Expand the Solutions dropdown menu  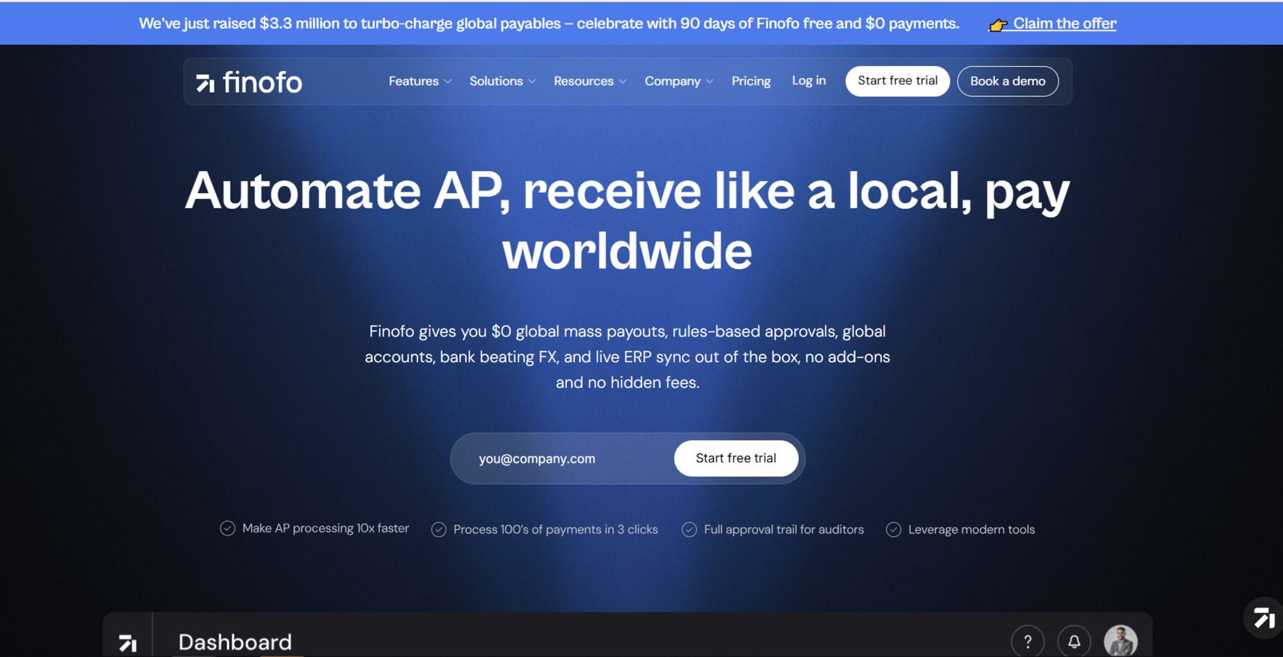[x=502, y=81]
